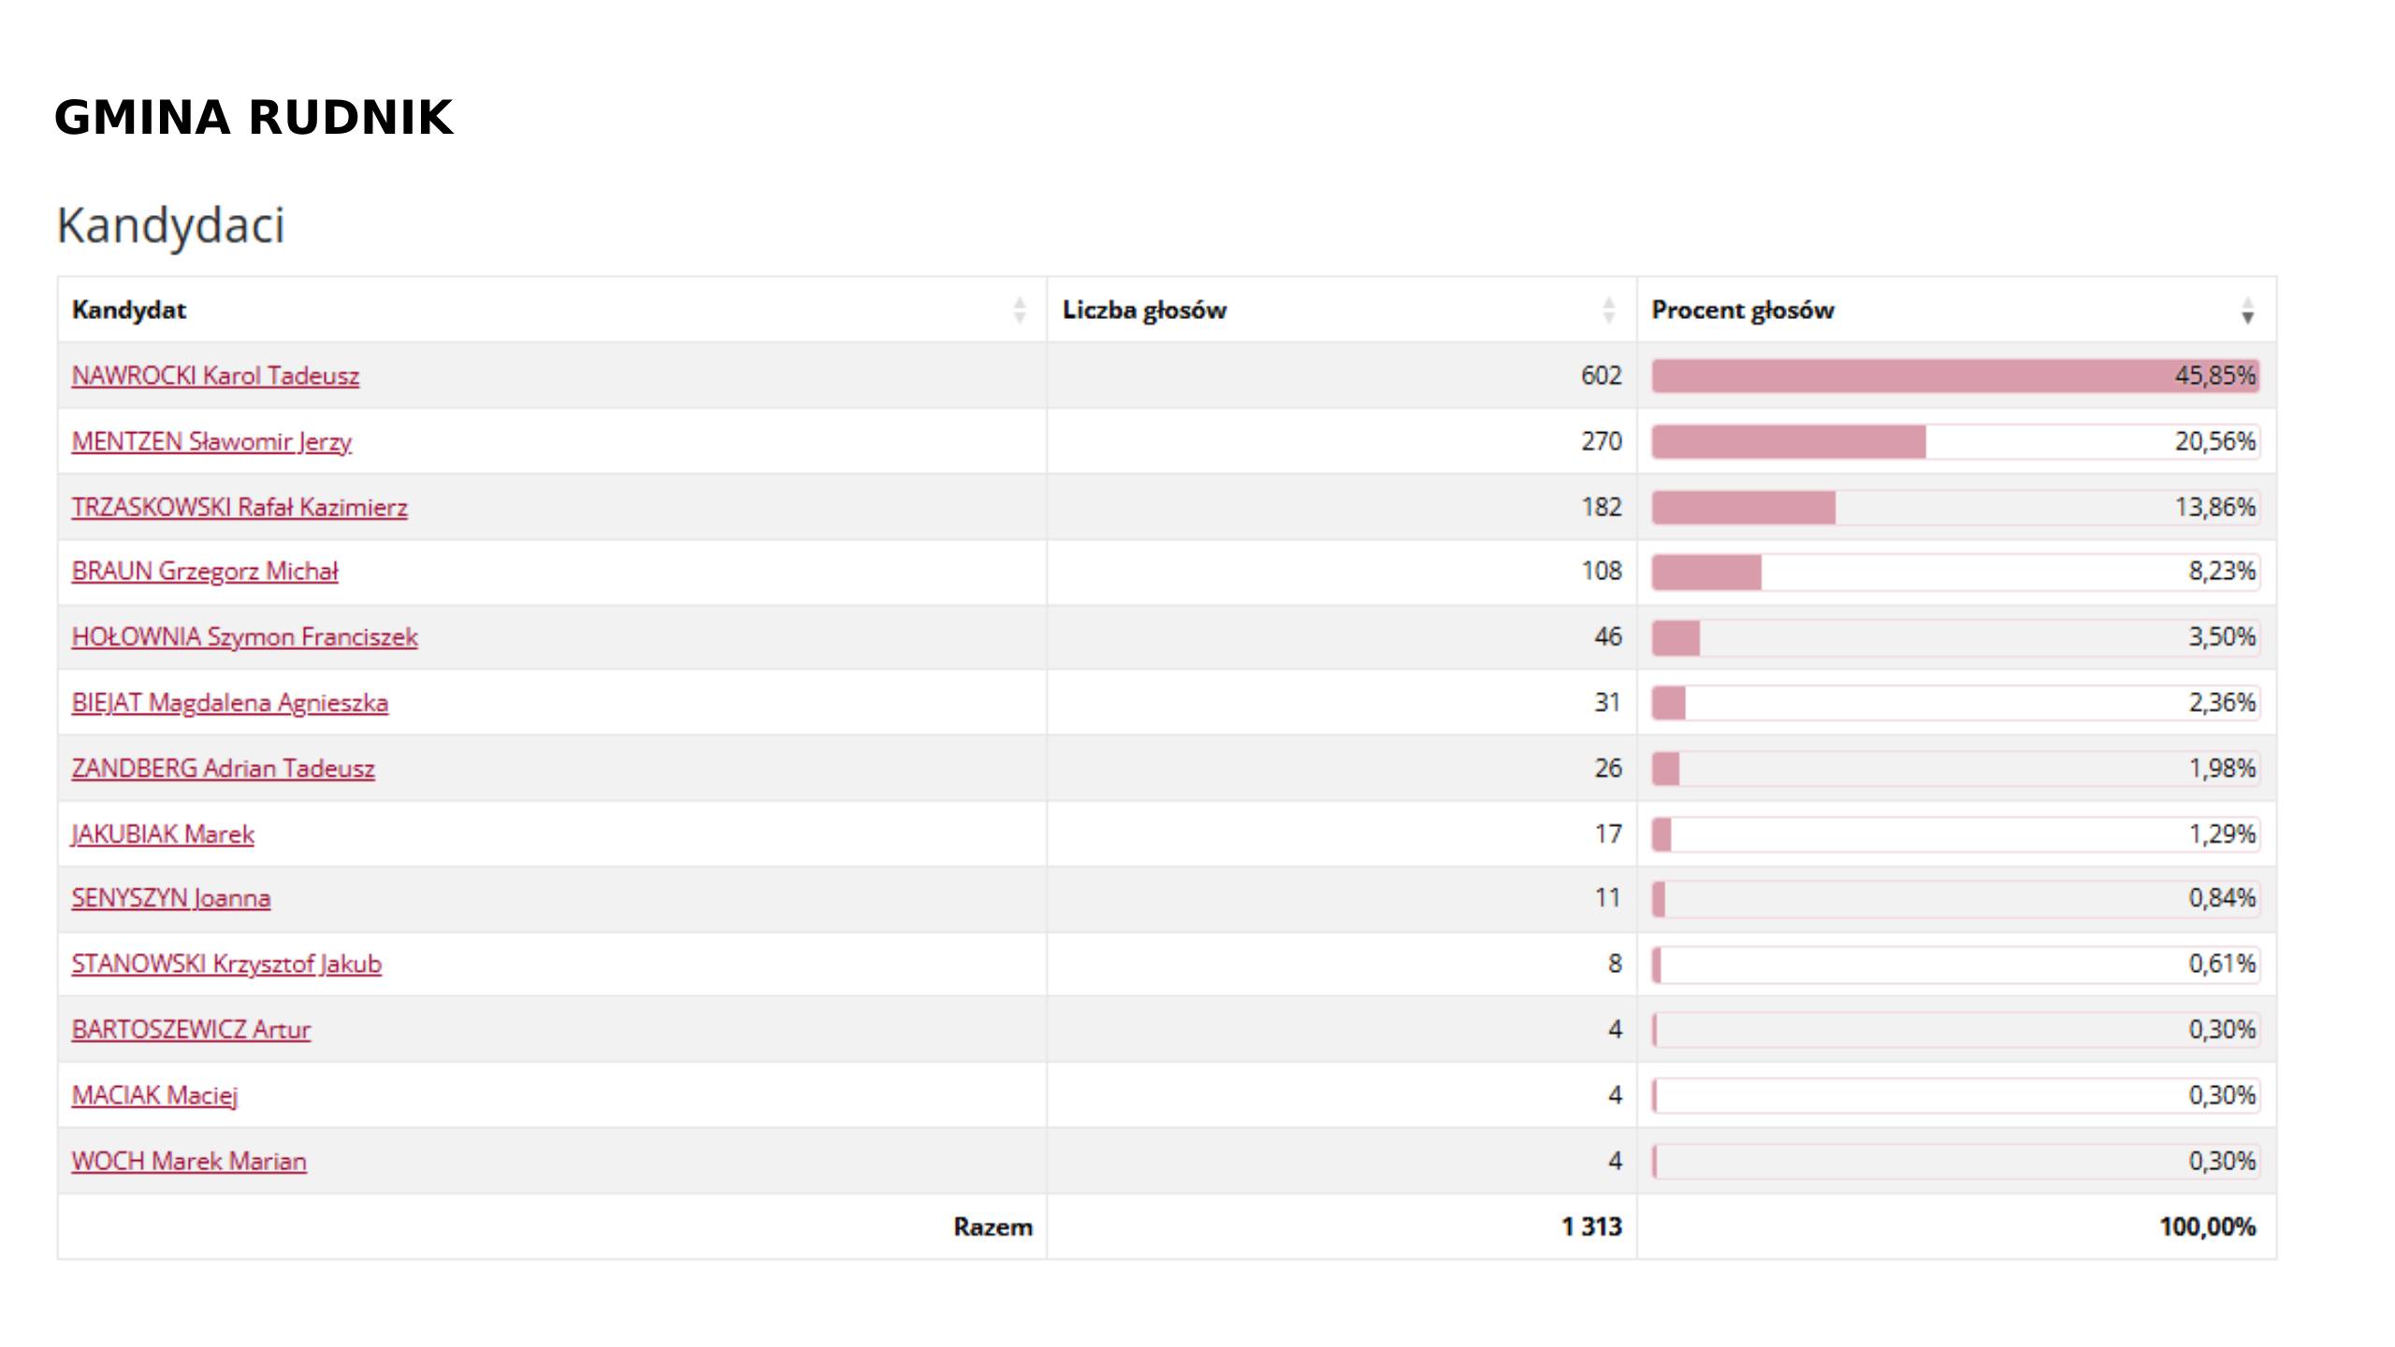Click the 45,85% percentage bar
The width and height of the screenshot is (2395, 1347).
pos(1955,376)
